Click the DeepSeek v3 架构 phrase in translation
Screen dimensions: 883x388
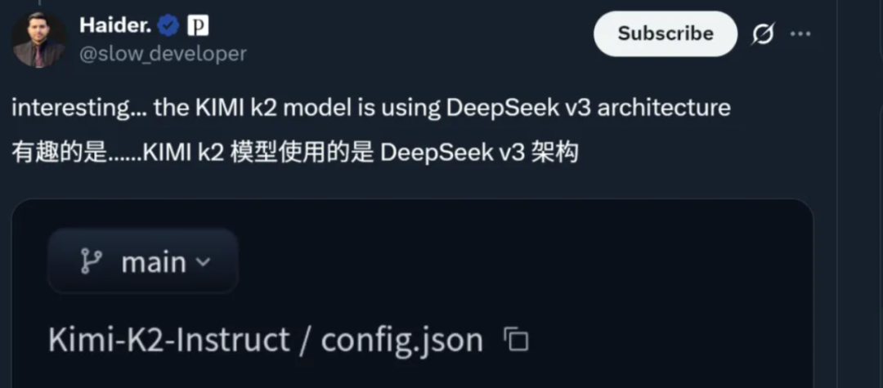click(479, 153)
